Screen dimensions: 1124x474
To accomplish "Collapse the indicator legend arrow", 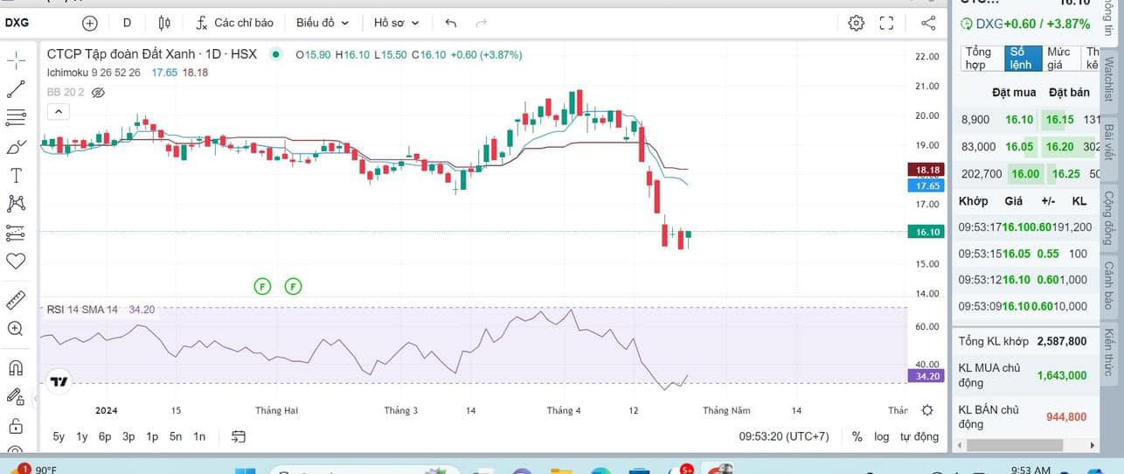I will click(x=59, y=111).
